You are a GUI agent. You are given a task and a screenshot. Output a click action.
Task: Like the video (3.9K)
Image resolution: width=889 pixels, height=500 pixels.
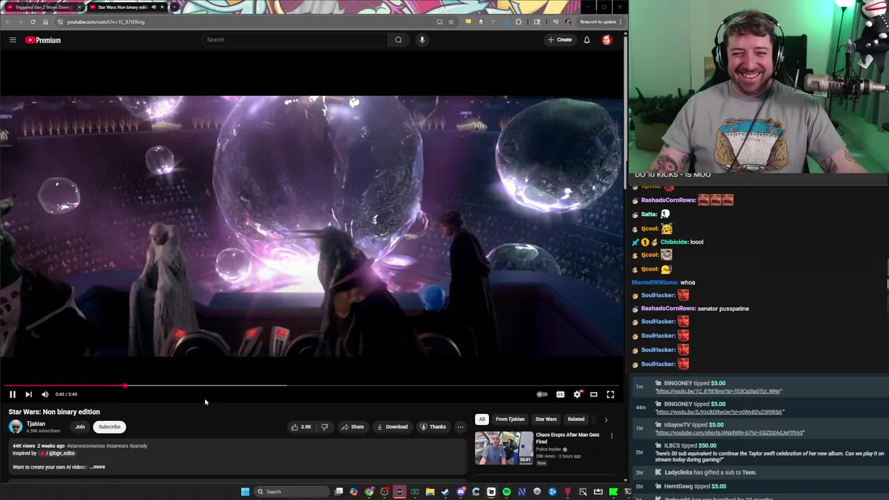(301, 427)
